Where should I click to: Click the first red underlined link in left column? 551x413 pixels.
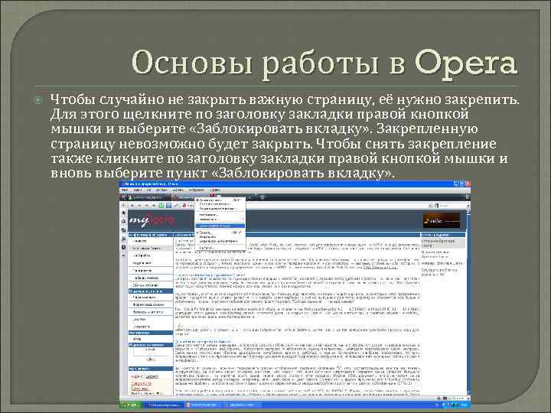click(141, 383)
